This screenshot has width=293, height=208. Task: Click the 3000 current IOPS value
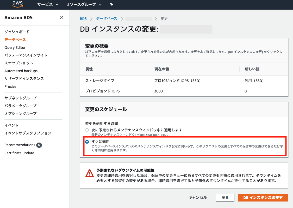(x=158, y=91)
